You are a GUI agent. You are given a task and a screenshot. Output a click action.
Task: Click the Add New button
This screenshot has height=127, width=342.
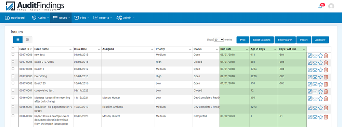pyautogui.click(x=320, y=40)
